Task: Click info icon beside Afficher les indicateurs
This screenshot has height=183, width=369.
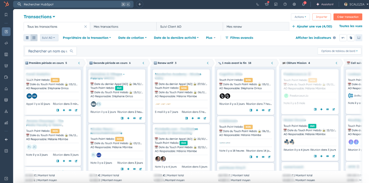Action: (334, 38)
